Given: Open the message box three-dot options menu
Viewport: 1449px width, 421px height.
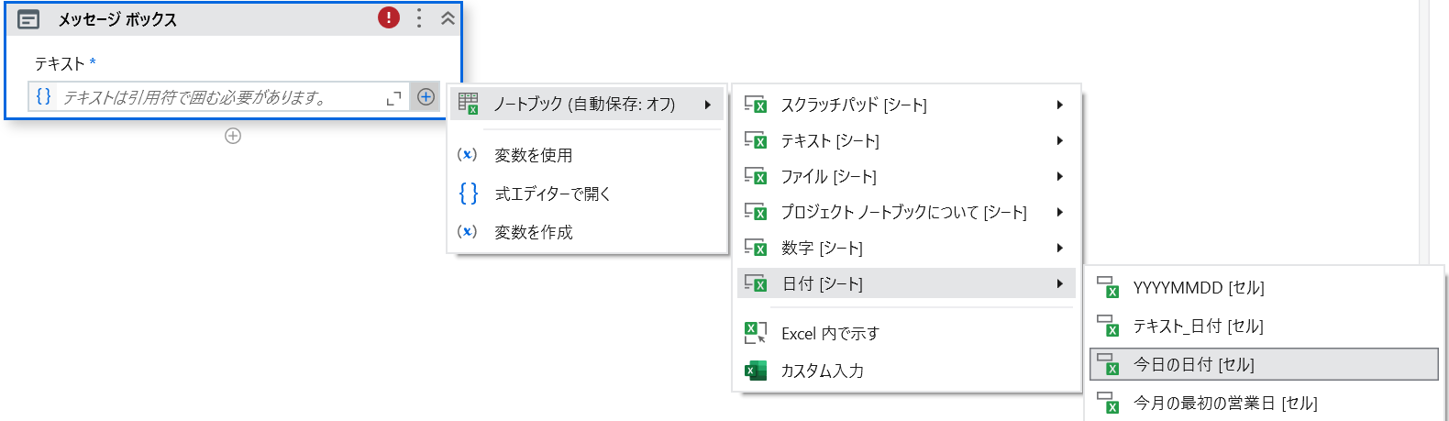Looking at the screenshot, I should 419,18.
